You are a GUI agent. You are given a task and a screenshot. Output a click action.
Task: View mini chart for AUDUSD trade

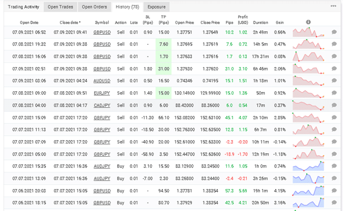tap(308, 81)
